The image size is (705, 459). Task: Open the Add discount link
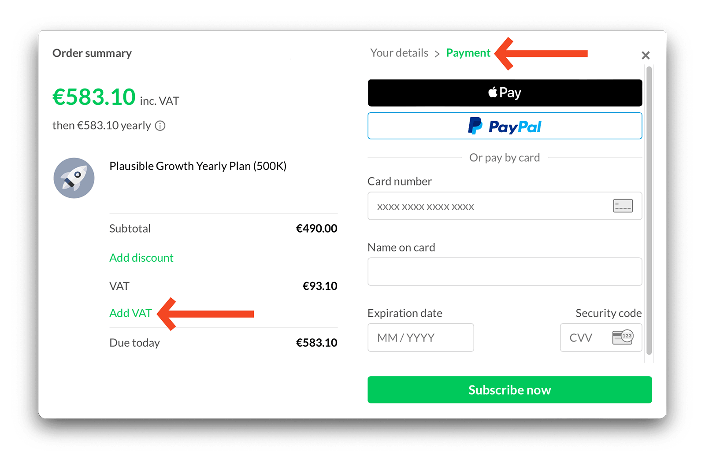(x=141, y=258)
